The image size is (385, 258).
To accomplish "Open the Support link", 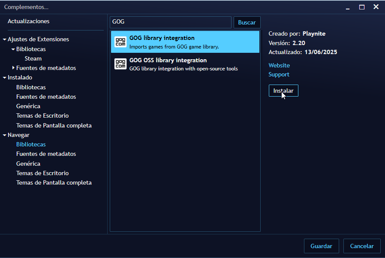I will (279, 74).
